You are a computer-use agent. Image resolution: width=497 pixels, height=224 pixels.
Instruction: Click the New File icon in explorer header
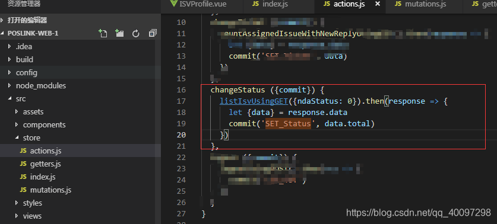[103, 33]
